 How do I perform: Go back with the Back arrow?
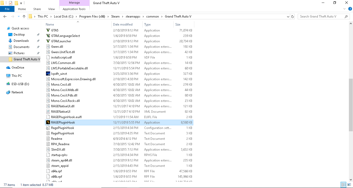click(x=5, y=17)
